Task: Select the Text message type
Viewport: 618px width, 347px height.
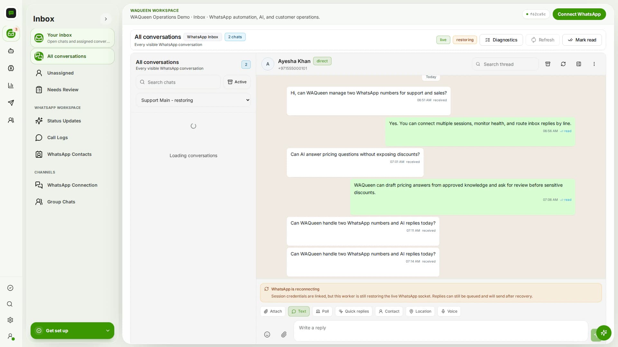Action: [299, 311]
